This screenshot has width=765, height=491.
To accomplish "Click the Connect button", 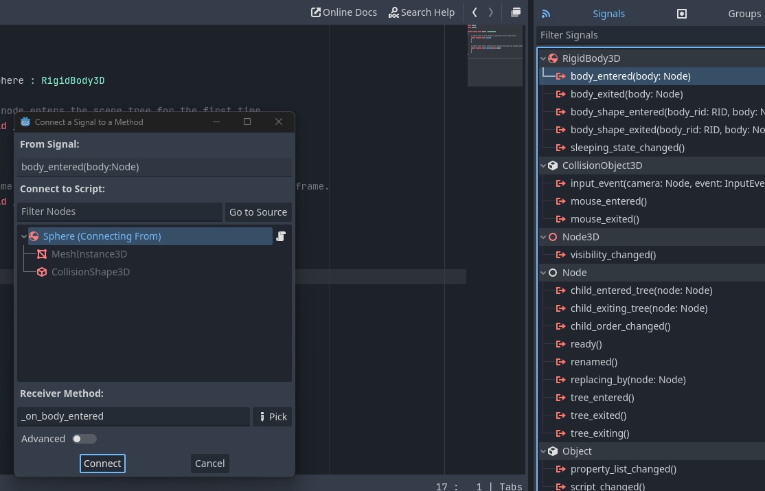I will click(102, 463).
